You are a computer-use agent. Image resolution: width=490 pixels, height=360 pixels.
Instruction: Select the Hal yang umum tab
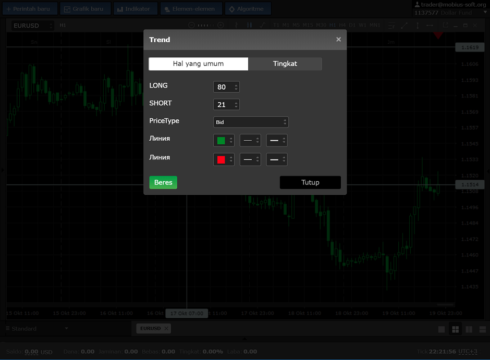[198, 64]
